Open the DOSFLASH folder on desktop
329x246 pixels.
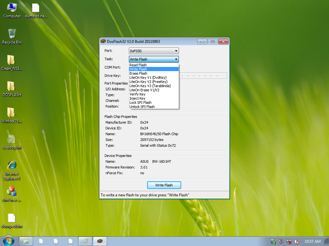(11, 88)
